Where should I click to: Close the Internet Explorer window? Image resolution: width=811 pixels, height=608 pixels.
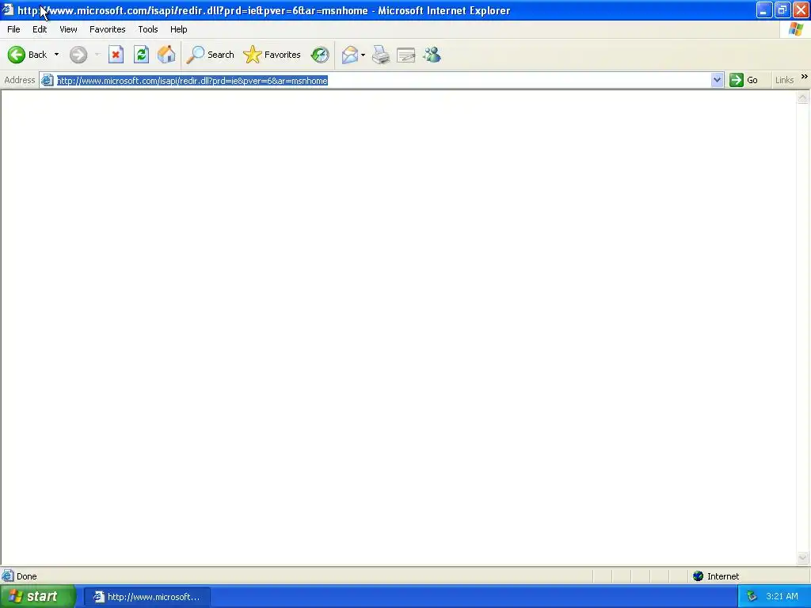[x=801, y=9]
